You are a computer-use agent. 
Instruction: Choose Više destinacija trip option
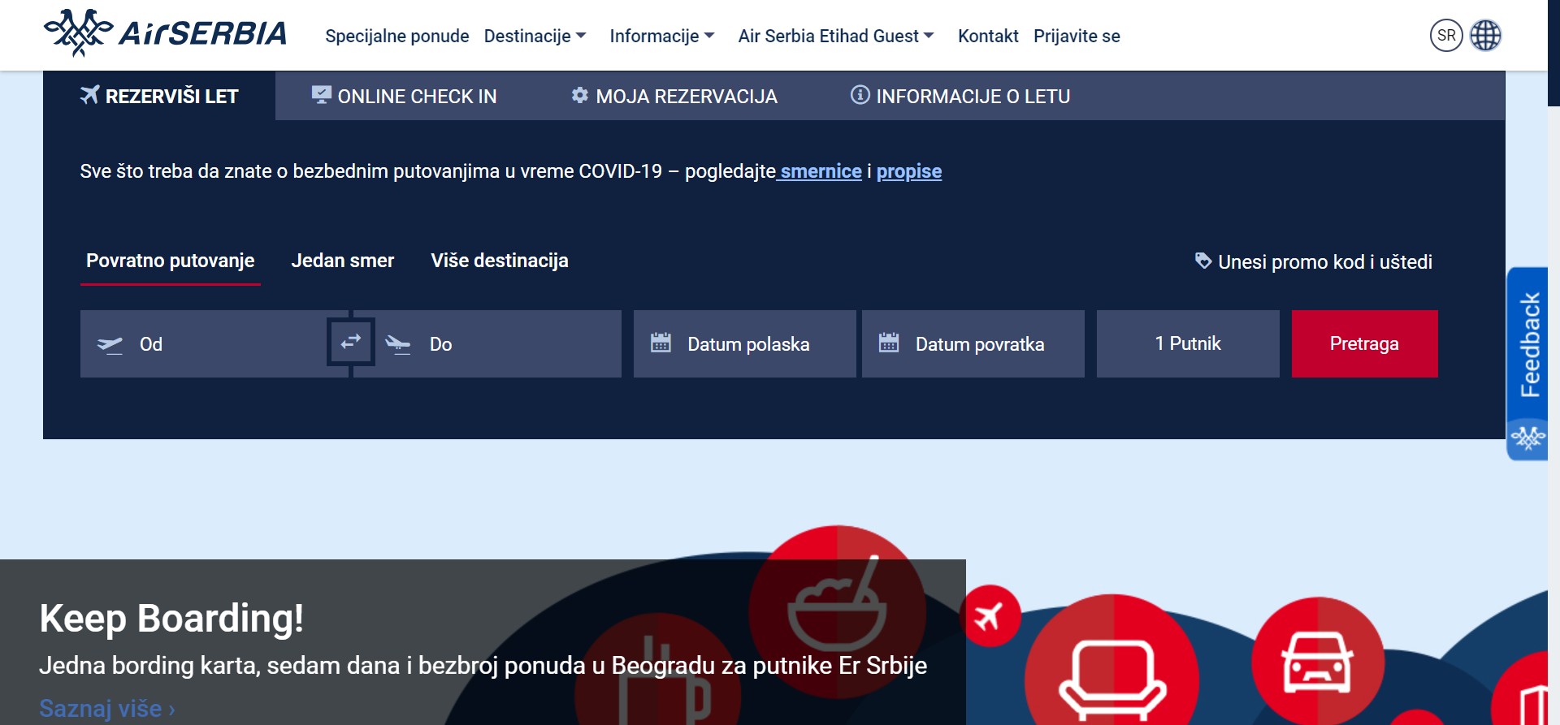click(499, 261)
